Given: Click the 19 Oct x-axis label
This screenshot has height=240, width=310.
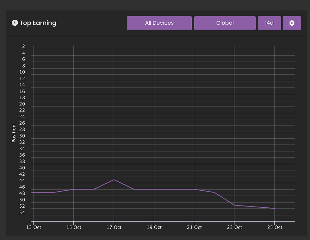Looking at the screenshot, I should 154,227.
